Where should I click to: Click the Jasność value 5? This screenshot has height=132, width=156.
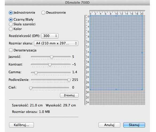pos(73,57)
